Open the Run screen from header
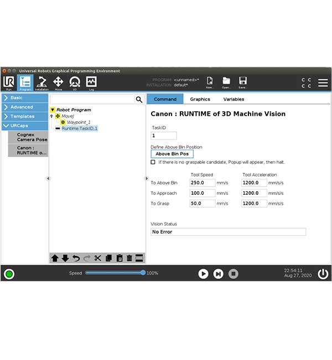The height and width of the screenshot is (360, 332). point(9,83)
